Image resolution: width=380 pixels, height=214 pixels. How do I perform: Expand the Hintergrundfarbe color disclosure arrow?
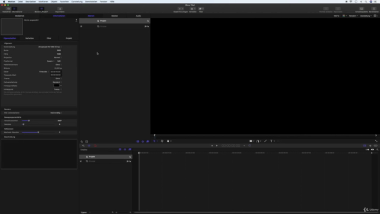point(61,86)
